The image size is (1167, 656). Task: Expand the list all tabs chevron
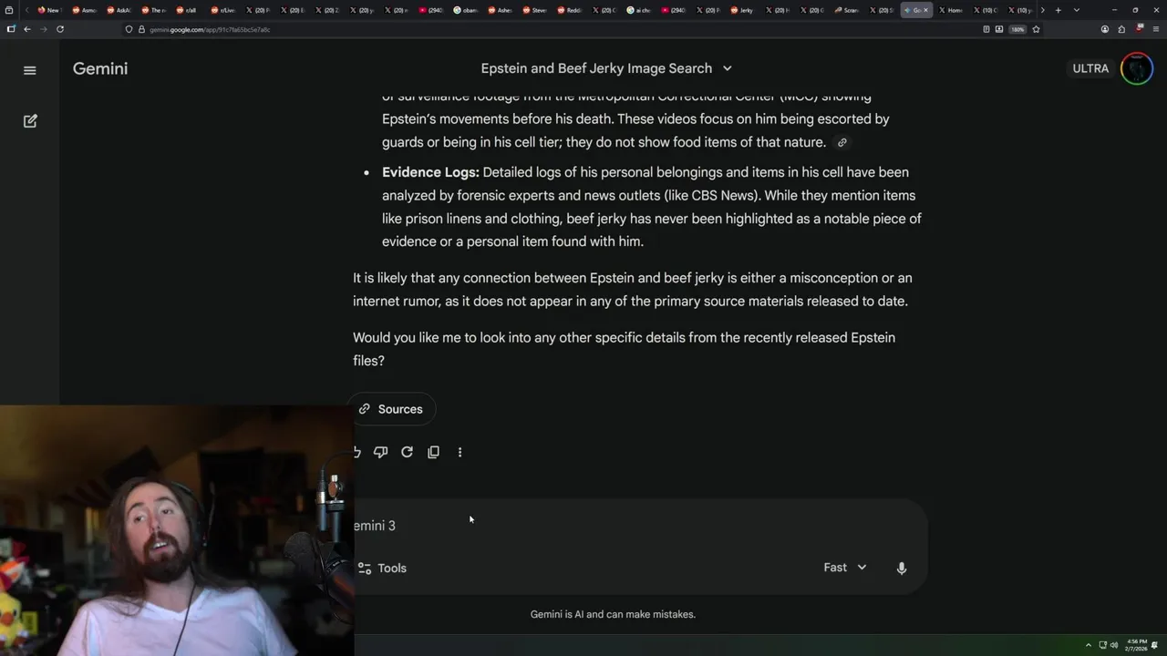coord(1077,10)
